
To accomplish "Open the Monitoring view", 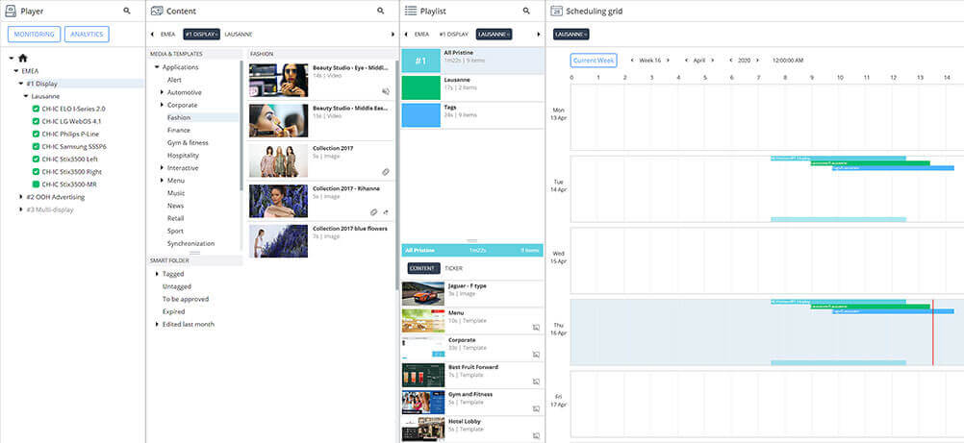I will click(x=35, y=35).
